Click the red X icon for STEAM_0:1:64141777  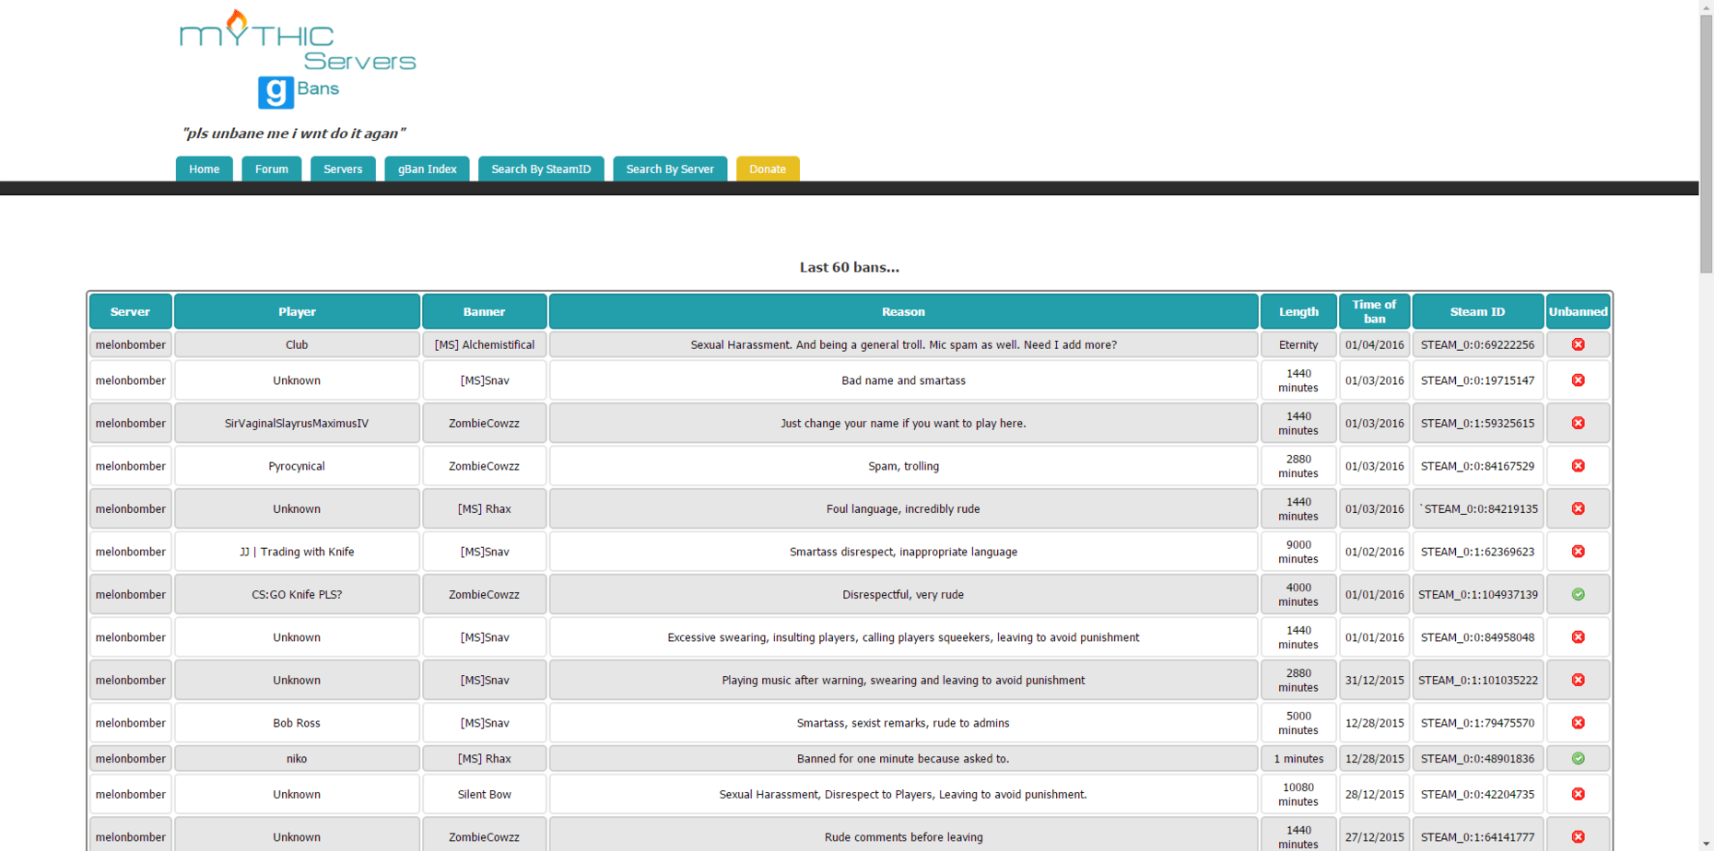(1578, 837)
